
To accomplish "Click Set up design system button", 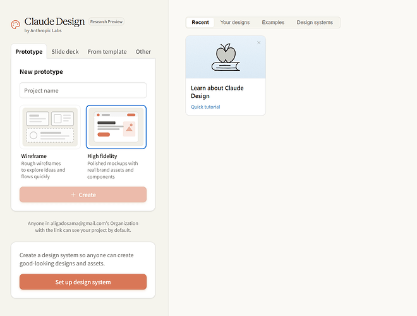I will pos(83,282).
